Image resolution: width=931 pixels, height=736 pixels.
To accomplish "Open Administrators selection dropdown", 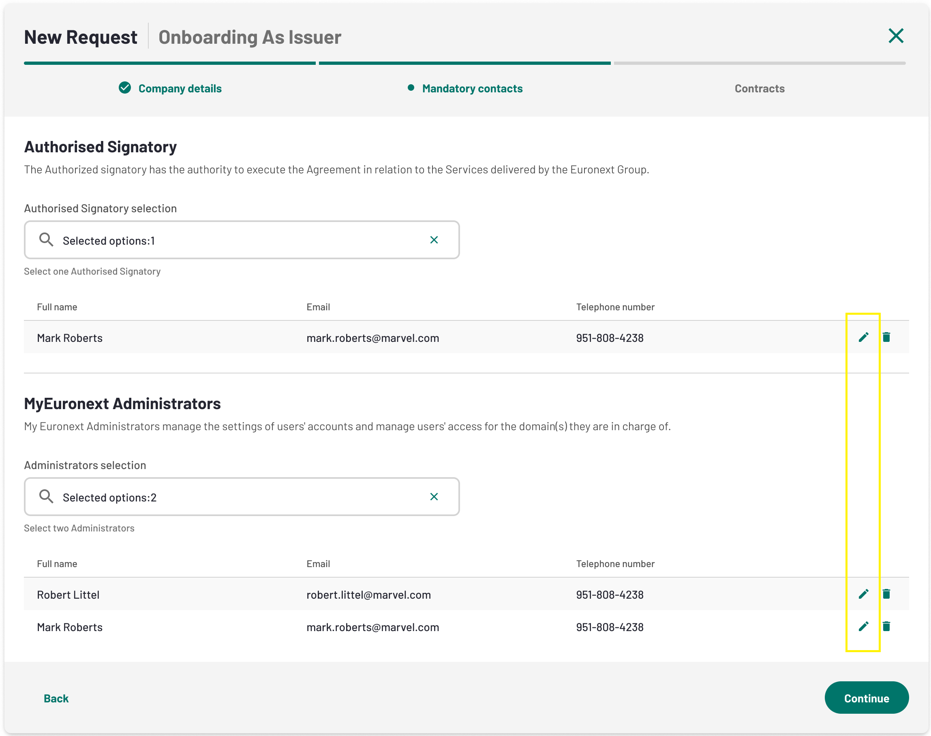I will point(242,497).
